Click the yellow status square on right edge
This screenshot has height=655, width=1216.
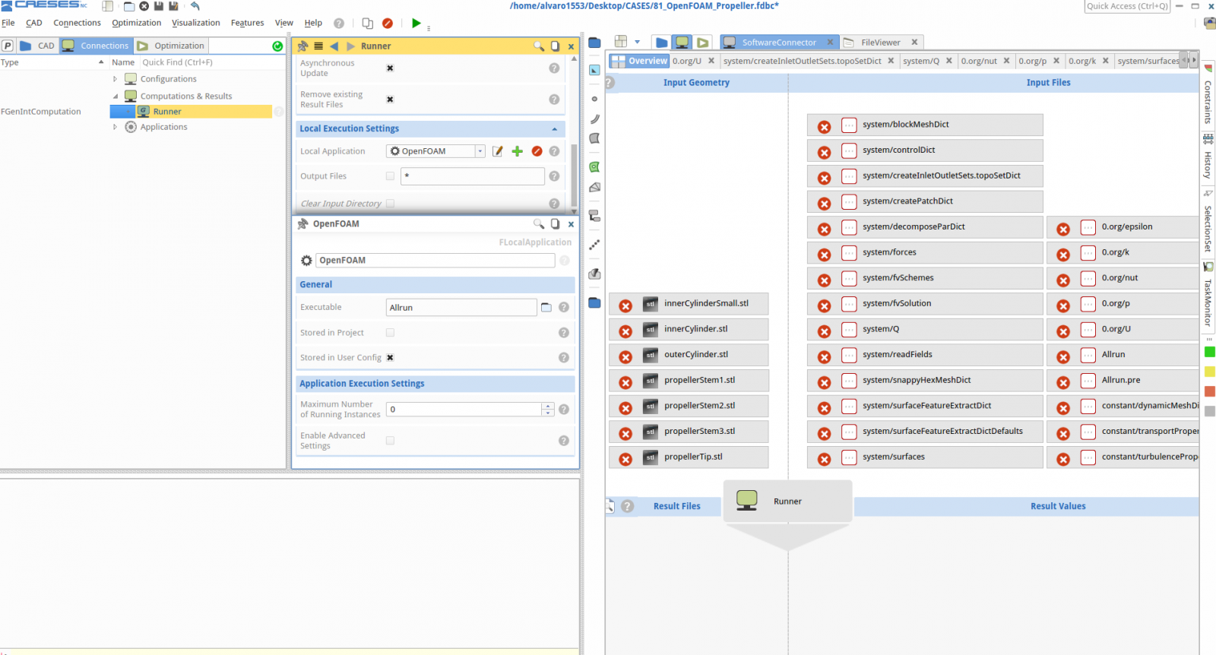coord(1210,372)
